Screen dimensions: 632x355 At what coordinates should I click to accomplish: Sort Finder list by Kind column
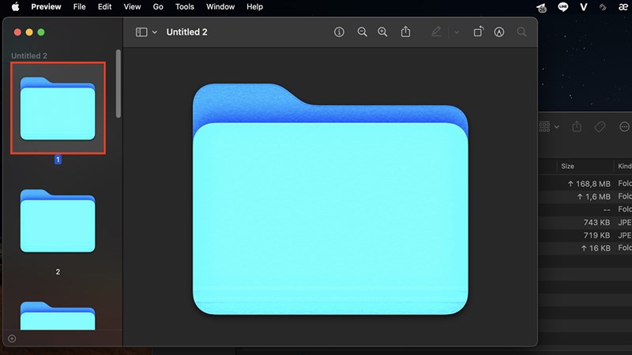point(625,166)
